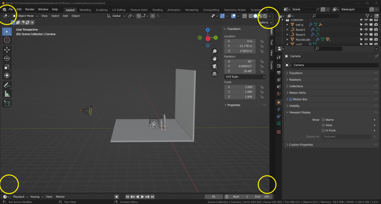Select the Transform tool
Viewport: 381px width, 204px height.
pyautogui.click(x=7, y=75)
